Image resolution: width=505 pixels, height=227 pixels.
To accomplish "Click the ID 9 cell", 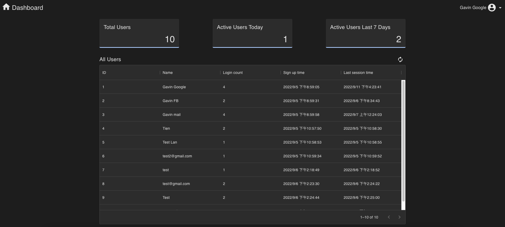I will pyautogui.click(x=130, y=197).
